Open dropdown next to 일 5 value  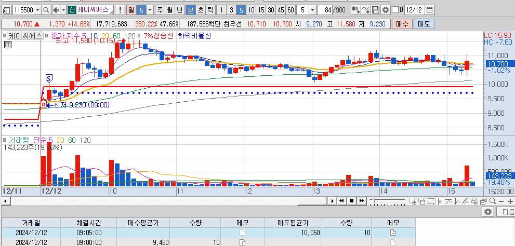tap(150, 10)
